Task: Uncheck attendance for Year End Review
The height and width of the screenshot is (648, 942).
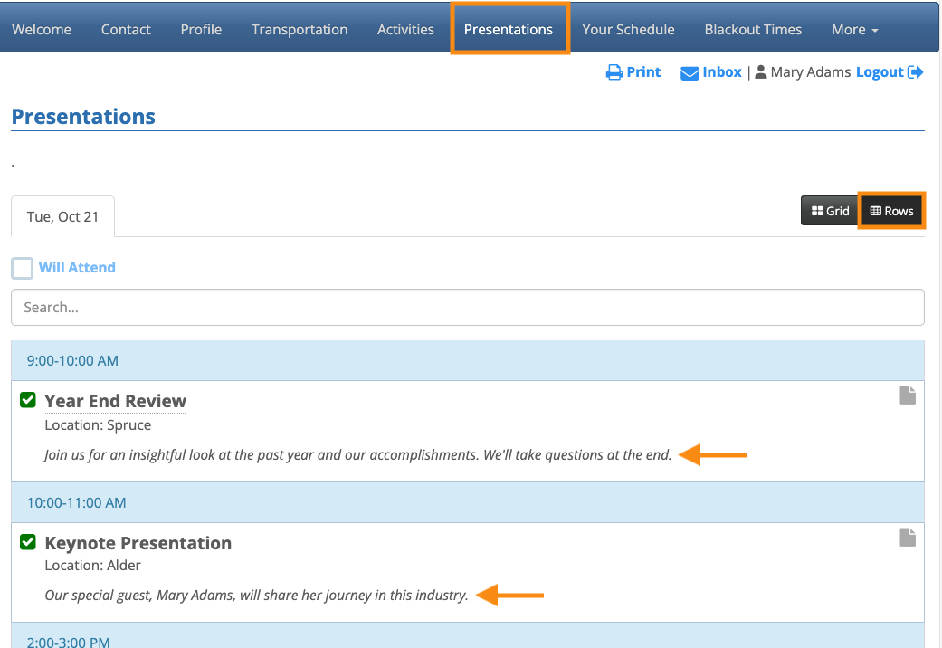Action: point(28,400)
